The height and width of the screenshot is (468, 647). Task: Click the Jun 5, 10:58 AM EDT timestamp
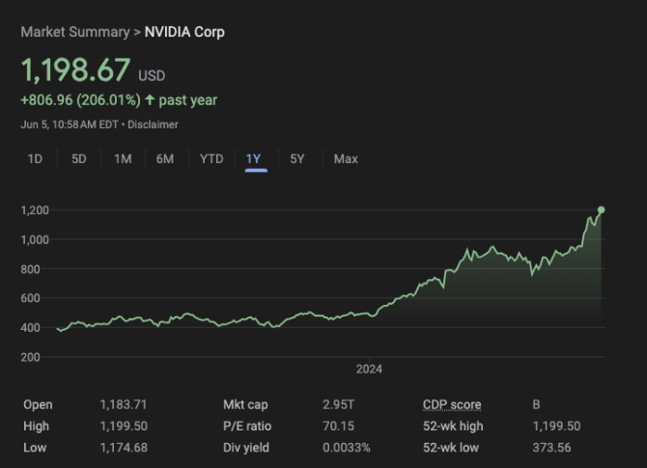tap(70, 124)
